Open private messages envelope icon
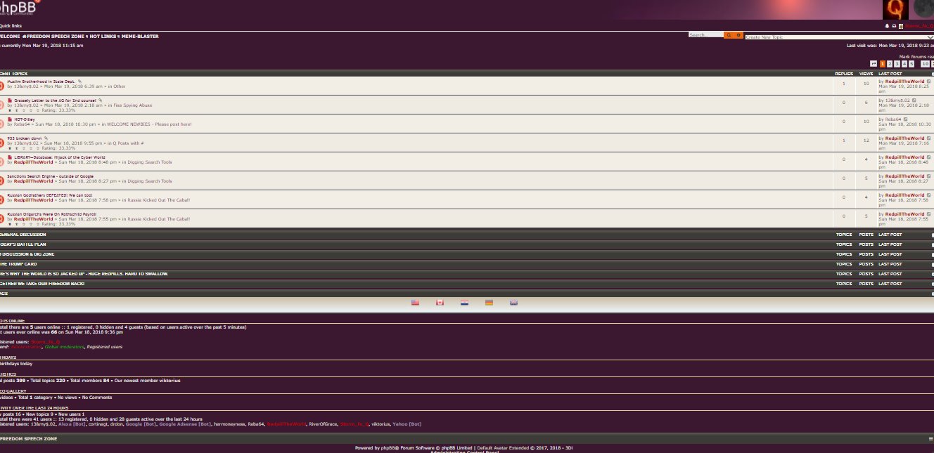Image resolution: width=934 pixels, height=453 pixels. pos(894,25)
